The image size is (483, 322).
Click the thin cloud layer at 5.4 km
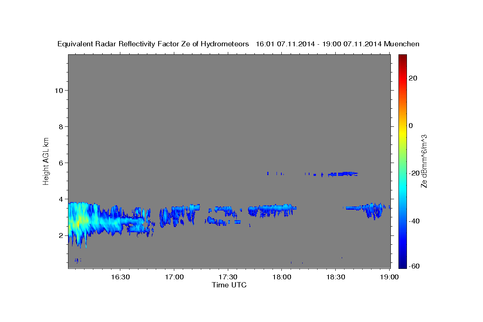(343, 174)
